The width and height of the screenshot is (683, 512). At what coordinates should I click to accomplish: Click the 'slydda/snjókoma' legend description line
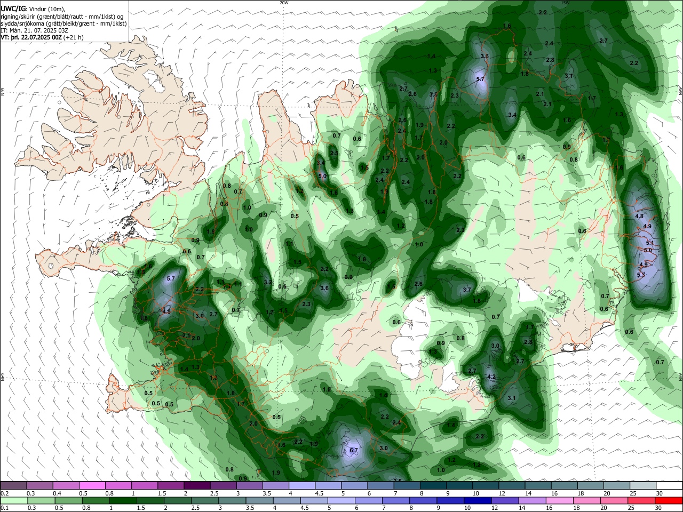(x=63, y=23)
